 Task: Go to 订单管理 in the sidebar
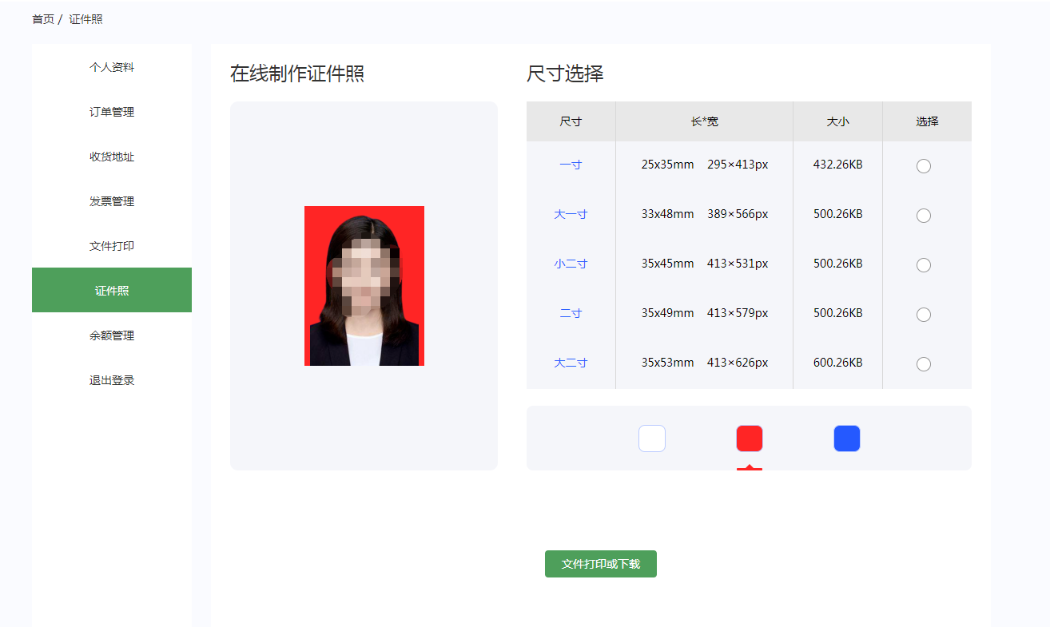(112, 112)
